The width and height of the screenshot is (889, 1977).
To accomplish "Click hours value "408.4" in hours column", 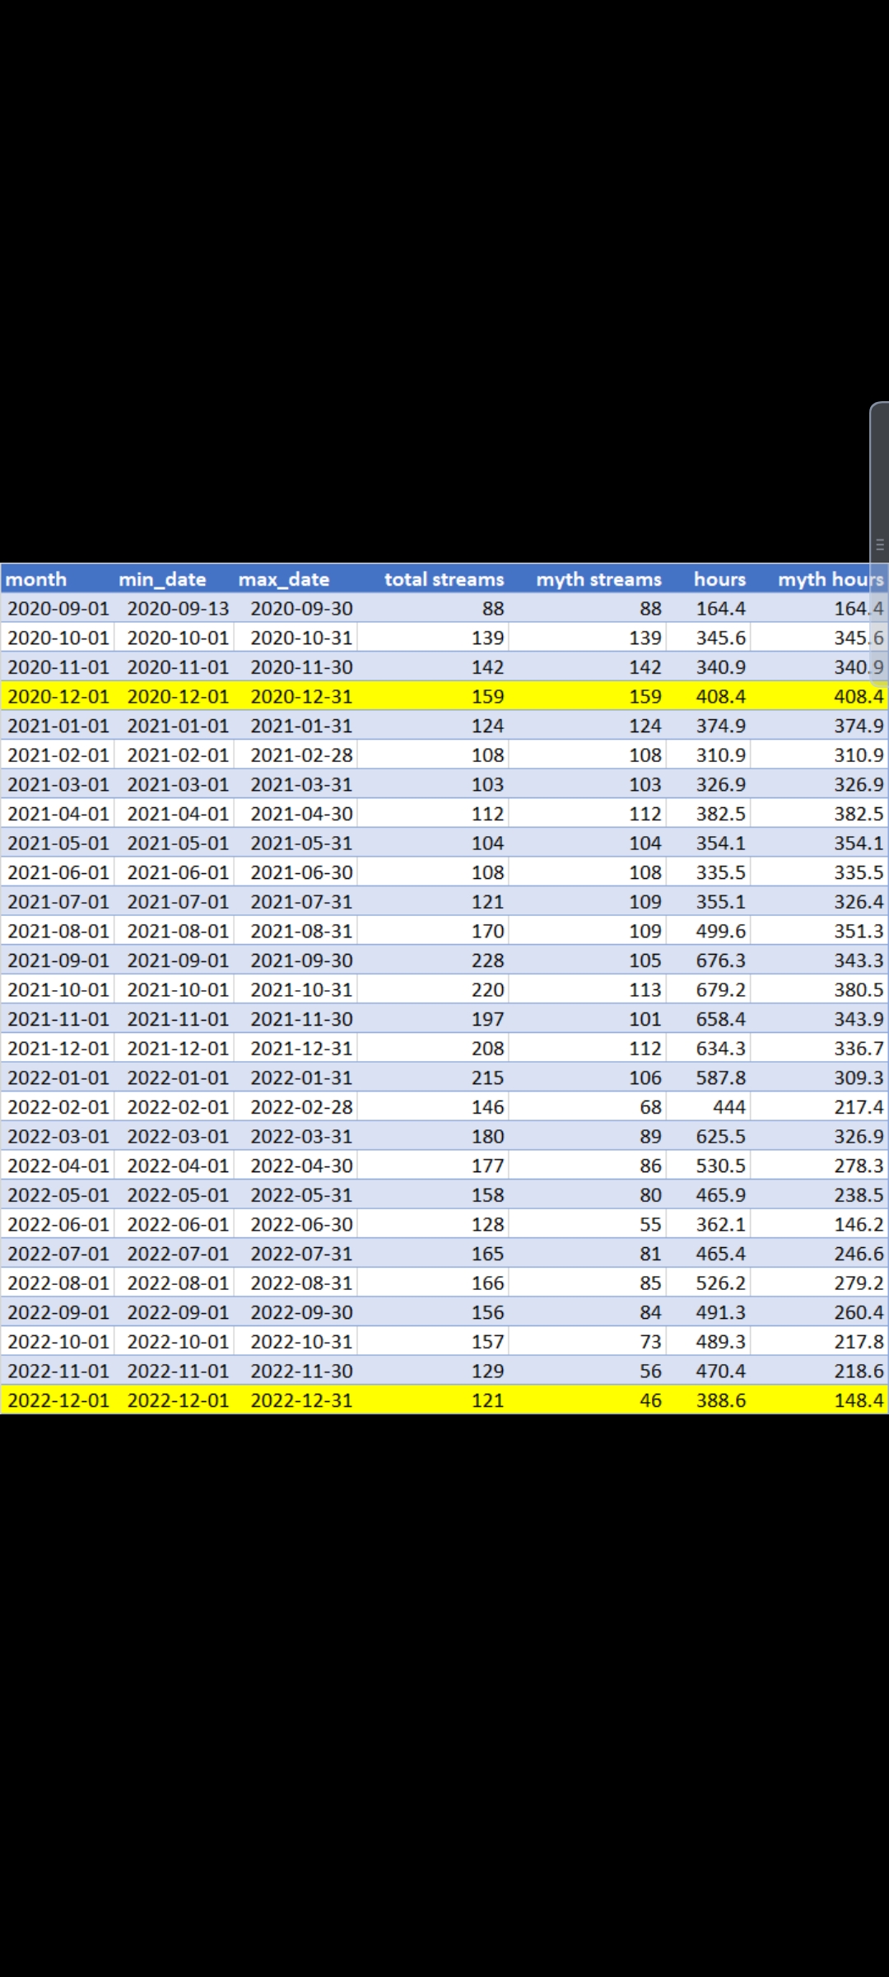I will (x=721, y=696).
